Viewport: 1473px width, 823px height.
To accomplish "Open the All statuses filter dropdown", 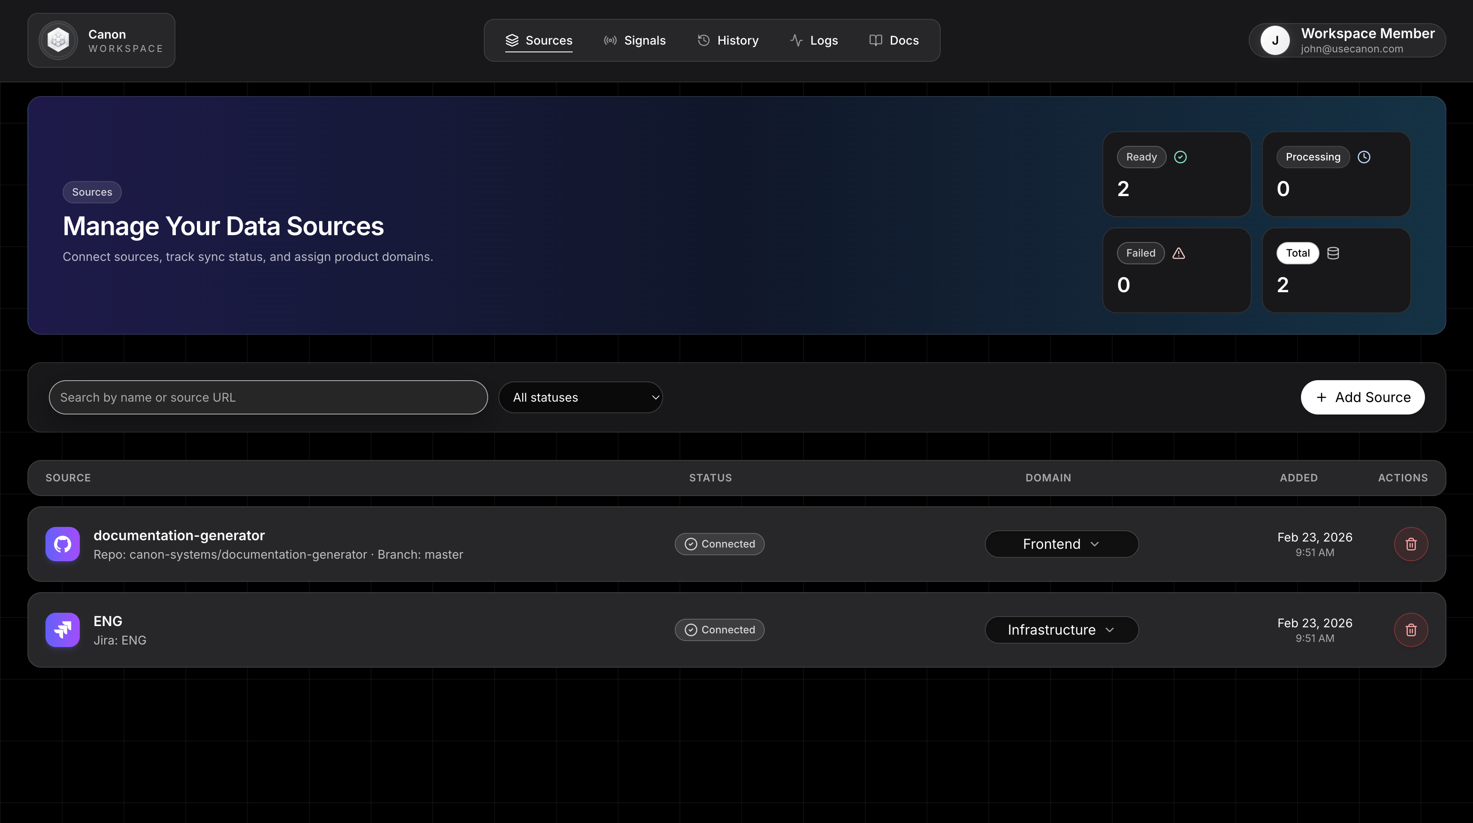I will pos(581,397).
